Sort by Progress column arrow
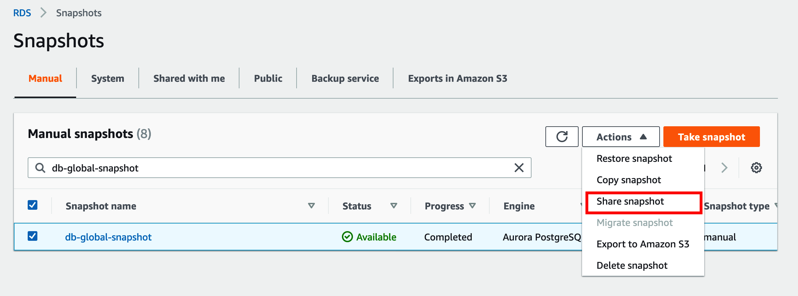The height and width of the screenshot is (296, 798). (472, 206)
